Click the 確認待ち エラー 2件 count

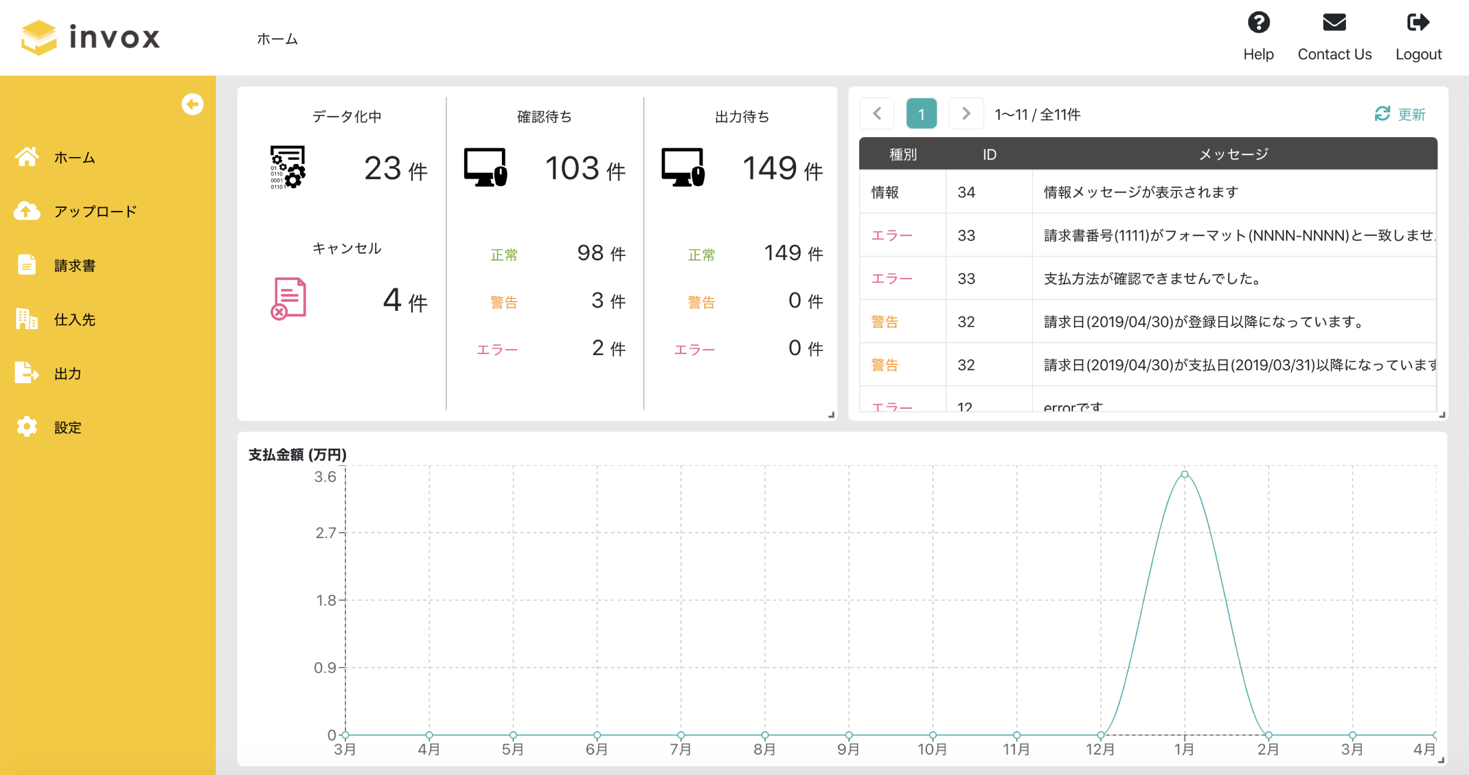point(608,348)
